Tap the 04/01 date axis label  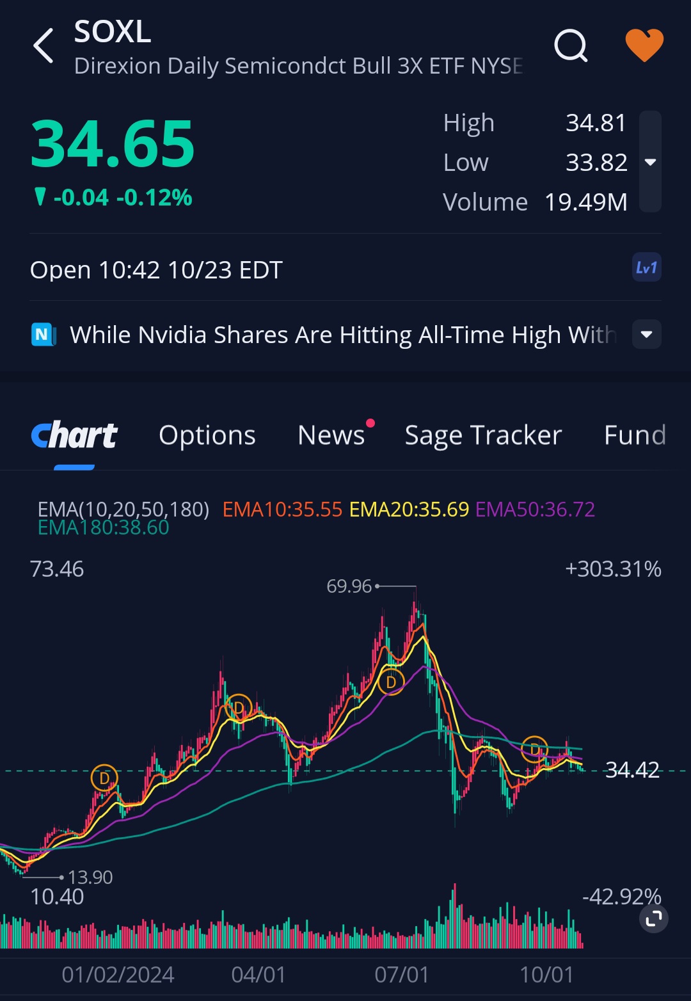tap(258, 975)
